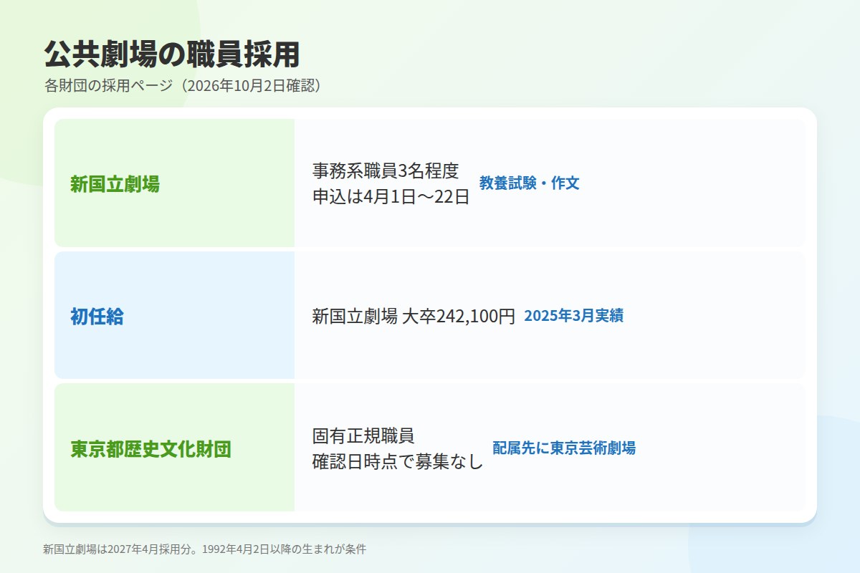Click the text 事務系職員3名程度
Viewport: 860px width, 573px height.
385,170
